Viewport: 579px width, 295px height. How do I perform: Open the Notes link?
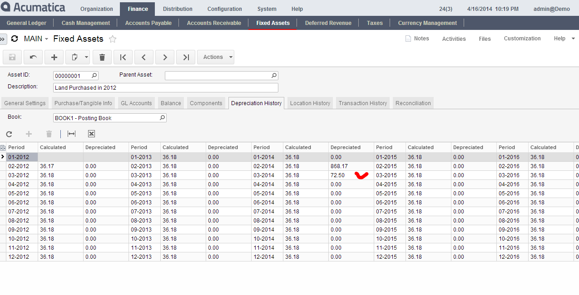417,39
